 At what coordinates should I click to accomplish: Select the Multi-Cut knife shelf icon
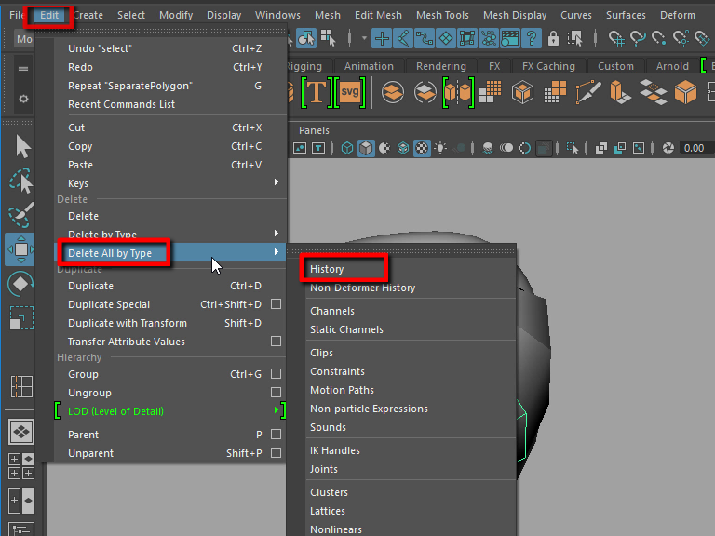(x=589, y=93)
